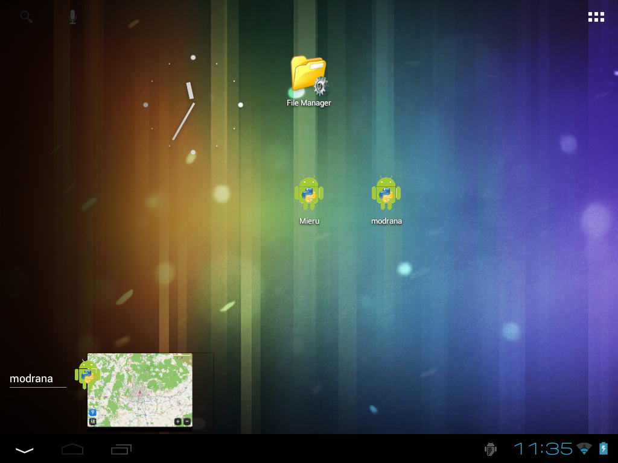The height and width of the screenshot is (463, 618).
Task: Tap the Android notification icon in status bar
Action: point(491,449)
